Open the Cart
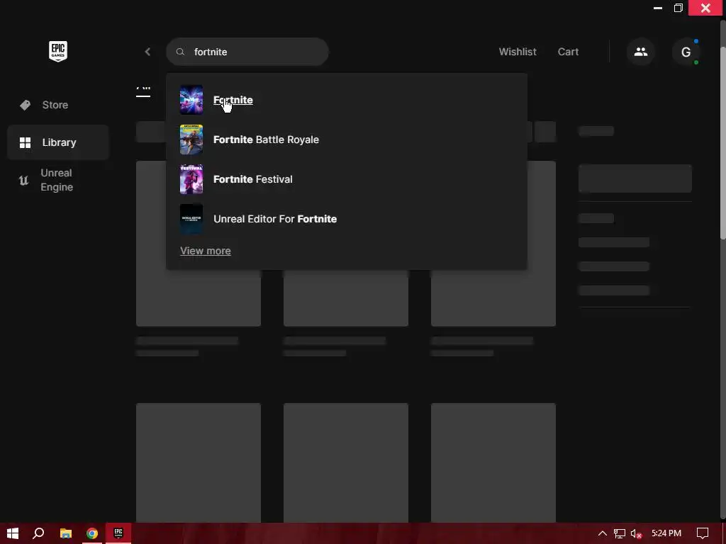Screen dimensions: 726x544 pos(568,52)
